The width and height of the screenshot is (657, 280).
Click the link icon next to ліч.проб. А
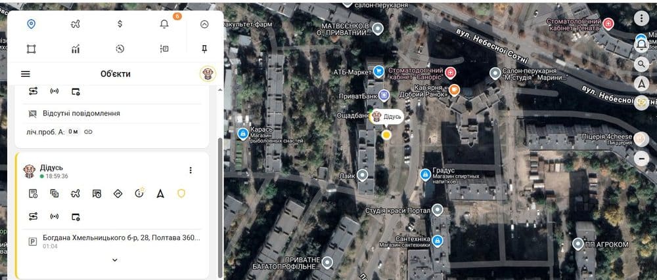pyautogui.click(x=88, y=132)
